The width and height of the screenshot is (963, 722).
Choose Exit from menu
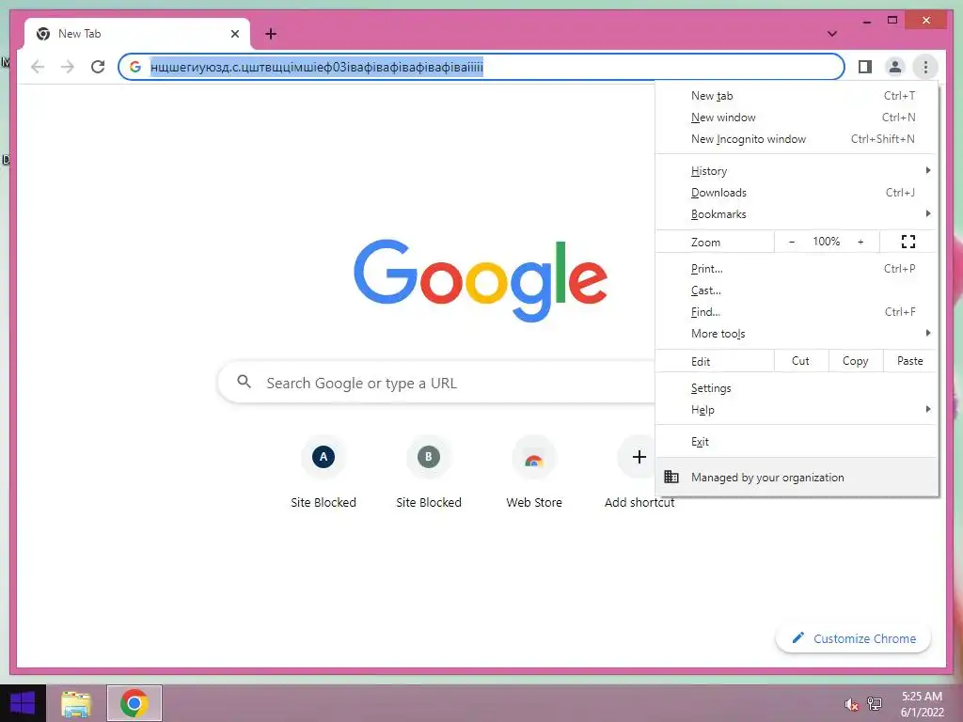[x=797, y=442]
